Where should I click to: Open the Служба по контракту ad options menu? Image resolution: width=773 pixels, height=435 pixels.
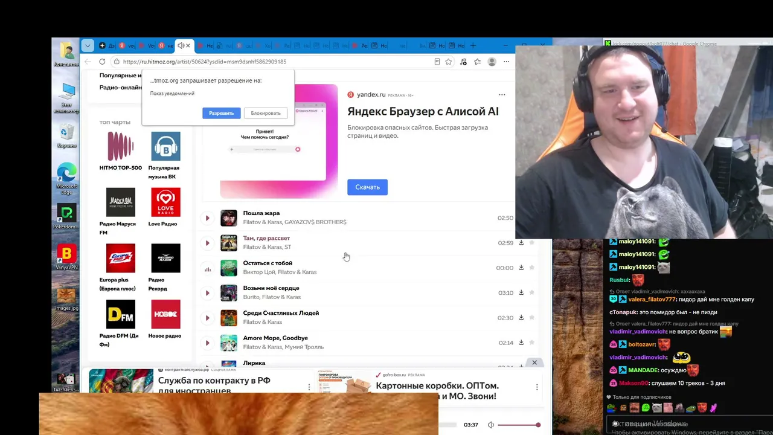[309, 387]
